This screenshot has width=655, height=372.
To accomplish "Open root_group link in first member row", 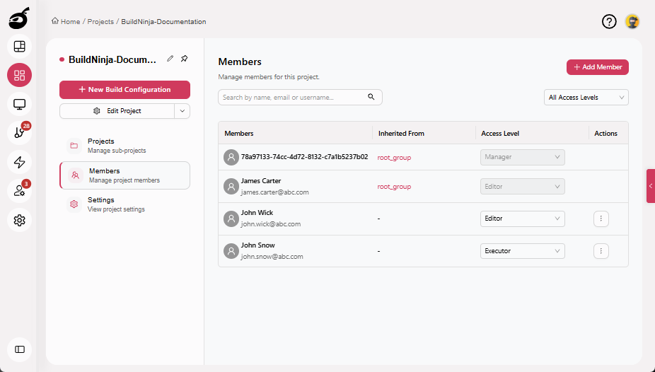I will (x=394, y=158).
